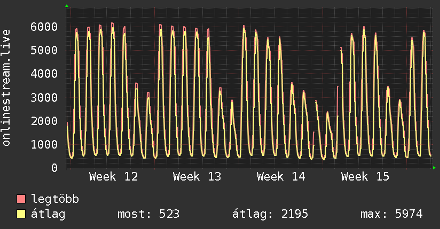Click the Week 15 axis label
Image resolution: width=440 pixels, height=229 pixels.
pyautogui.click(x=365, y=177)
